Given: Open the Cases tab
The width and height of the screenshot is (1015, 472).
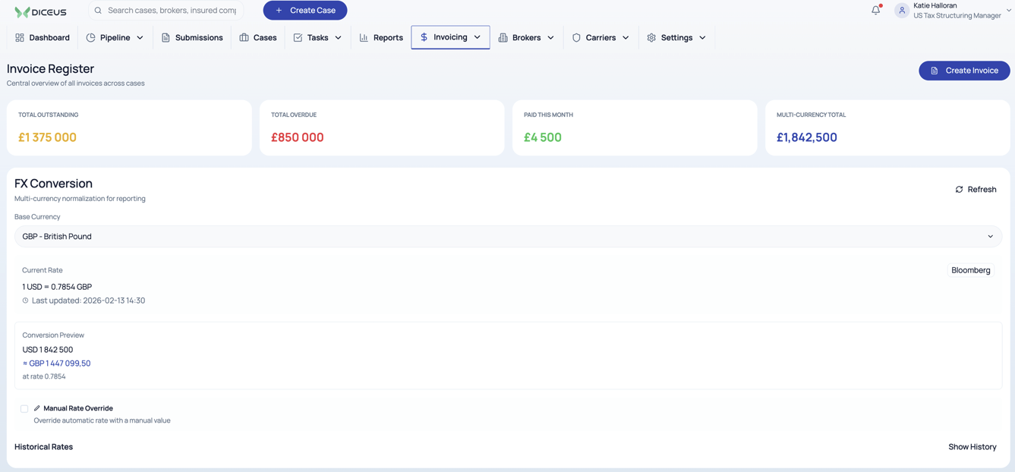Looking at the screenshot, I should [x=258, y=37].
